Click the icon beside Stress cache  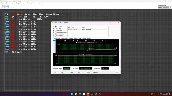click(53, 30)
